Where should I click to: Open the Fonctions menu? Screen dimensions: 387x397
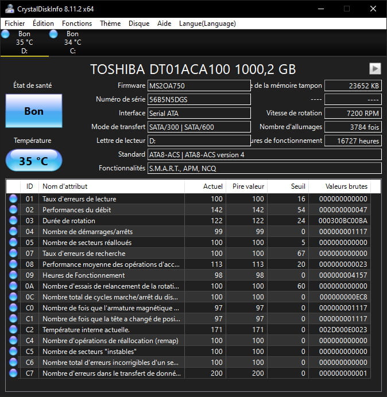pyautogui.click(x=77, y=24)
